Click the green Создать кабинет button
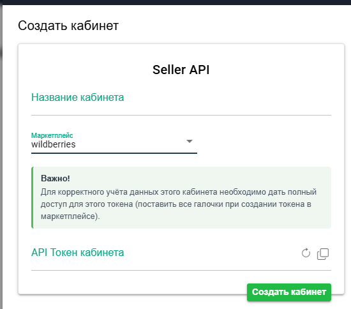Screen dimensions: 351x309 click(x=289, y=292)
